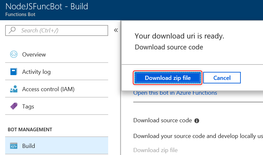This screenshot has height=155, width=263.
Task: Open the Overview menu item
Action: 34,55
